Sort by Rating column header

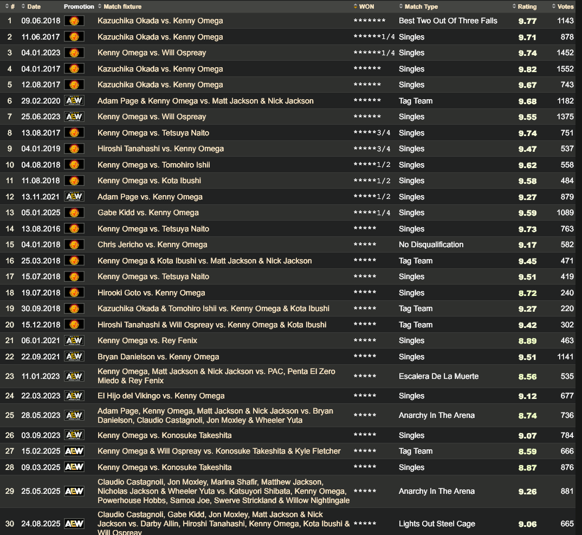click(524, 7)
